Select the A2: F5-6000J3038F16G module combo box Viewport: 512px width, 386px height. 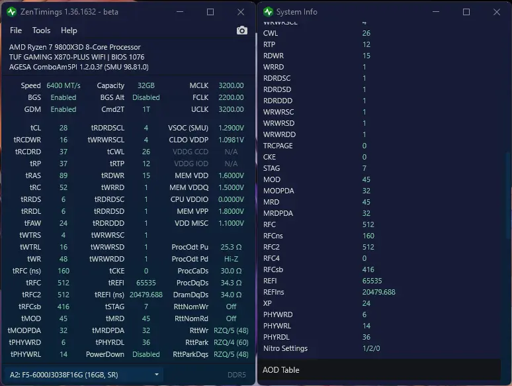pos(84,375)
